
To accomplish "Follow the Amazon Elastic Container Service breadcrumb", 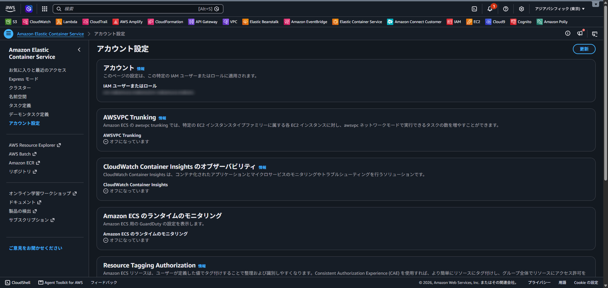I will [x=50, y=34].
